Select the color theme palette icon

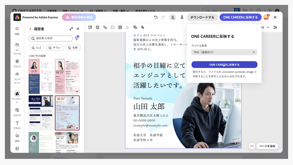coord(98,27)
